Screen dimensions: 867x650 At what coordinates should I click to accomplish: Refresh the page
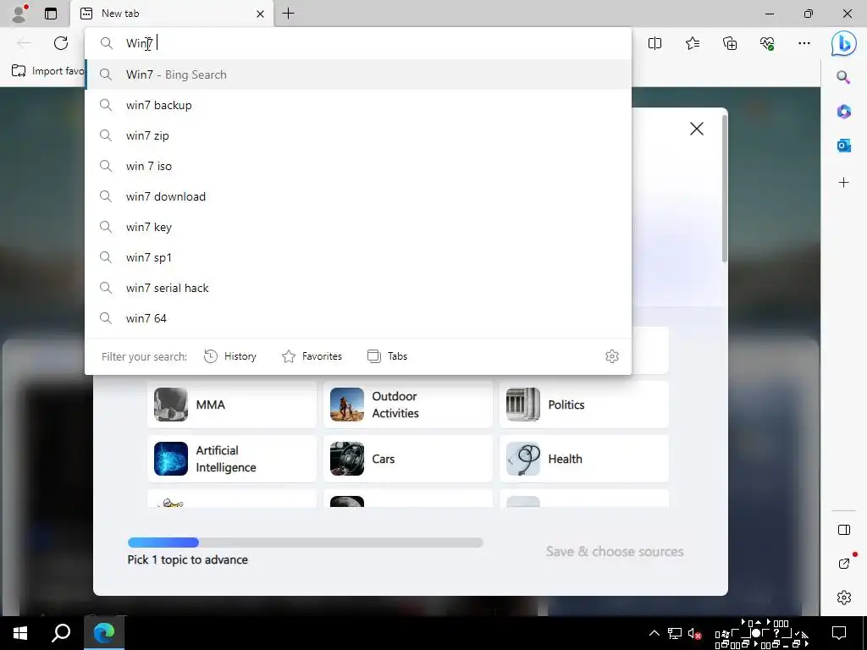(61, 43)
